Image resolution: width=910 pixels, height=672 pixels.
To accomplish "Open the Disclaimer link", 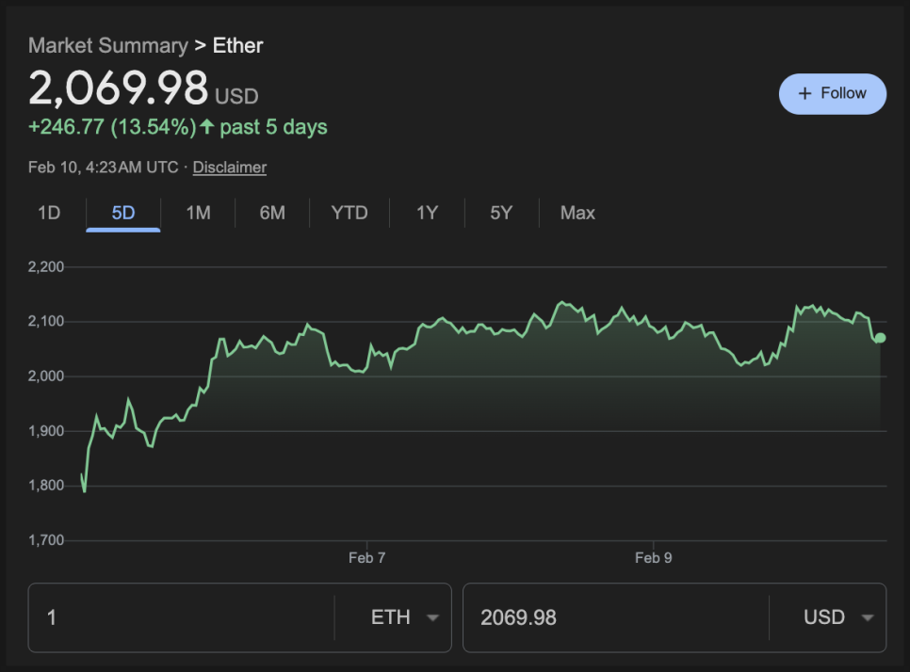I will click(x=229, y=168).
